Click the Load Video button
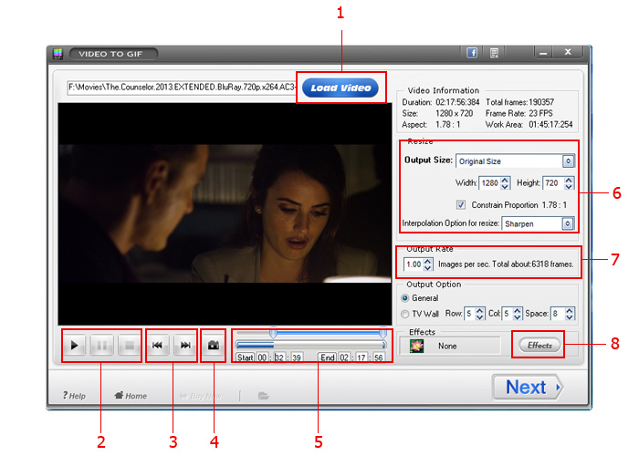Screen dimensions: 639x456 click(x=340, y=88)
